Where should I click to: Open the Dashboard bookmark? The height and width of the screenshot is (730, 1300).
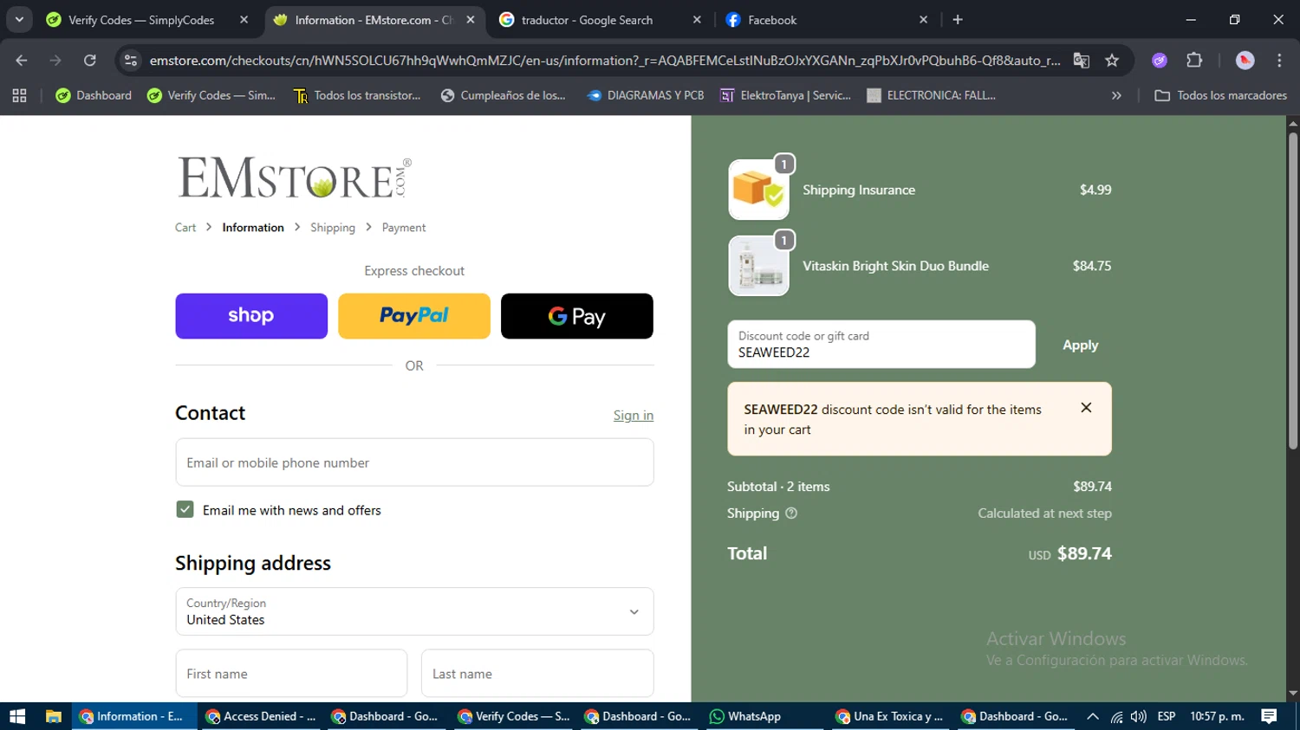pos(94,95)
